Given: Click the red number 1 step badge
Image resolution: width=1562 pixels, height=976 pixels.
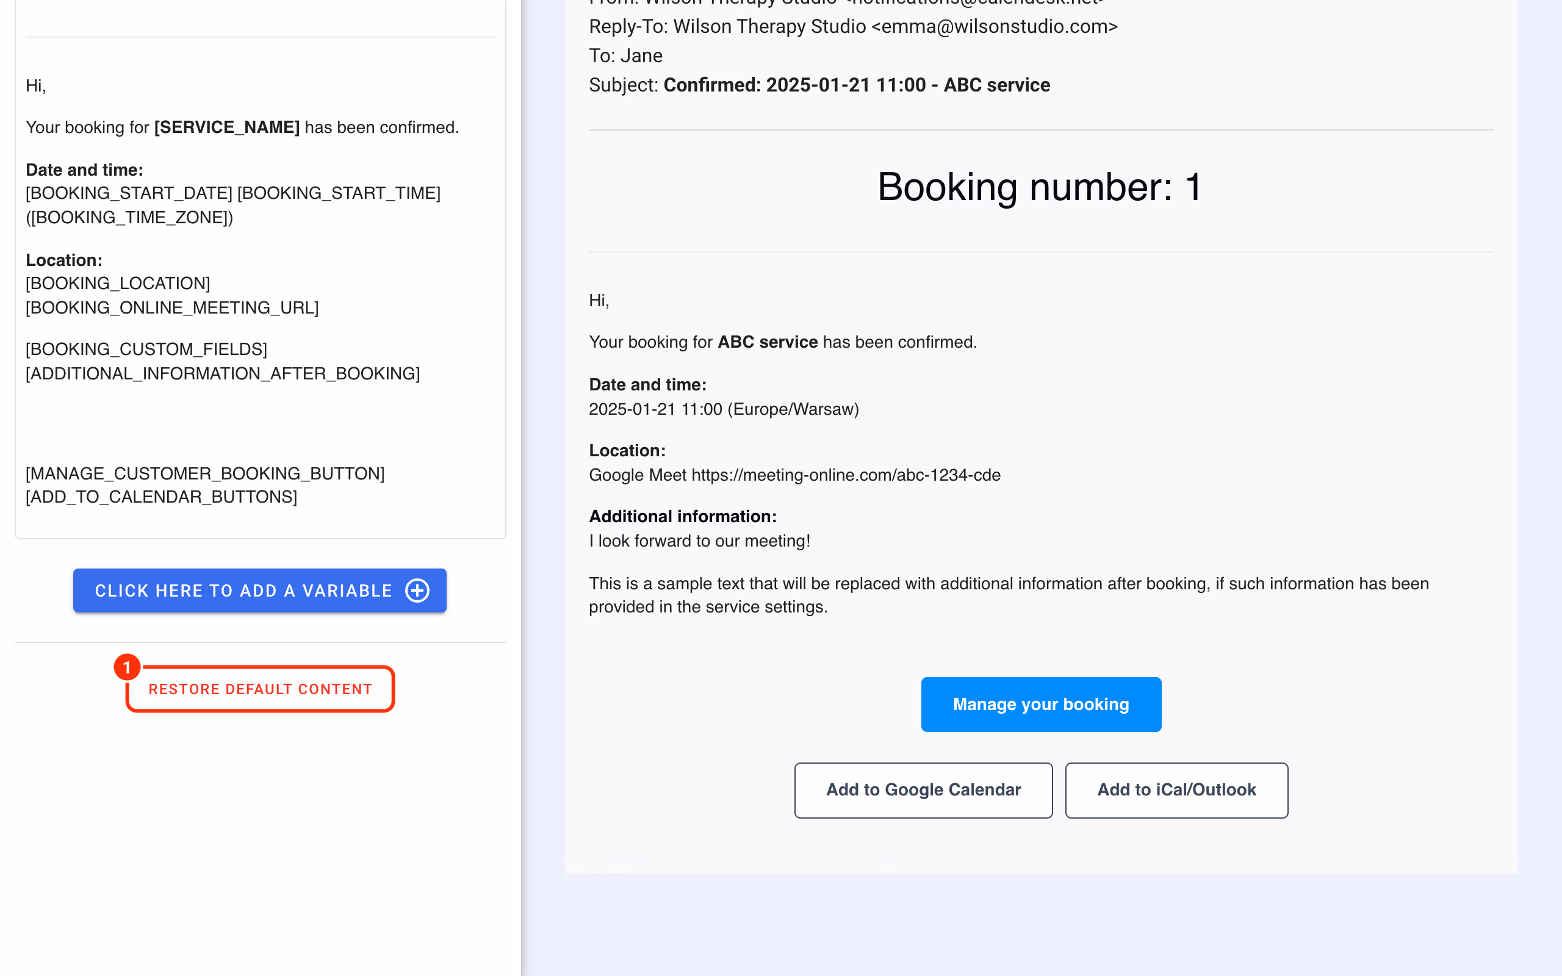Looking at the screenshot, I should 127,667.
